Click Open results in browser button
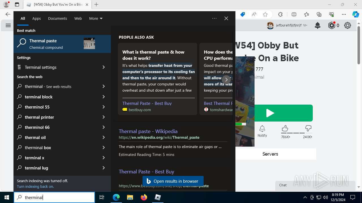This screenshot has width=362, height=203. (173, 181)
